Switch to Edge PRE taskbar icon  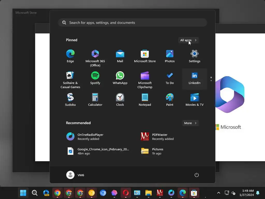[x=46, y=193]
